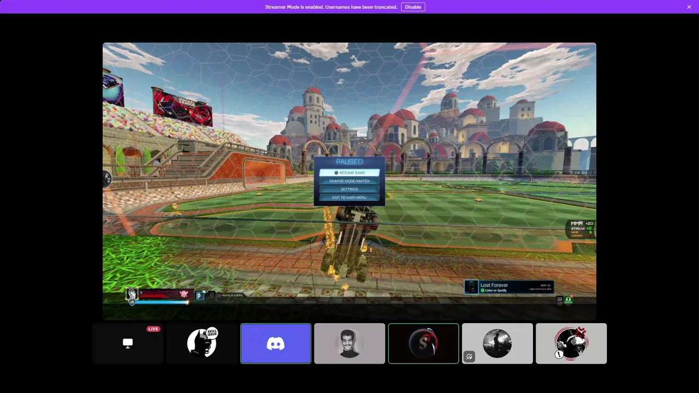699x393 pixels.
Task: Select the red S logo participant tile
Action: click(423, 343)
